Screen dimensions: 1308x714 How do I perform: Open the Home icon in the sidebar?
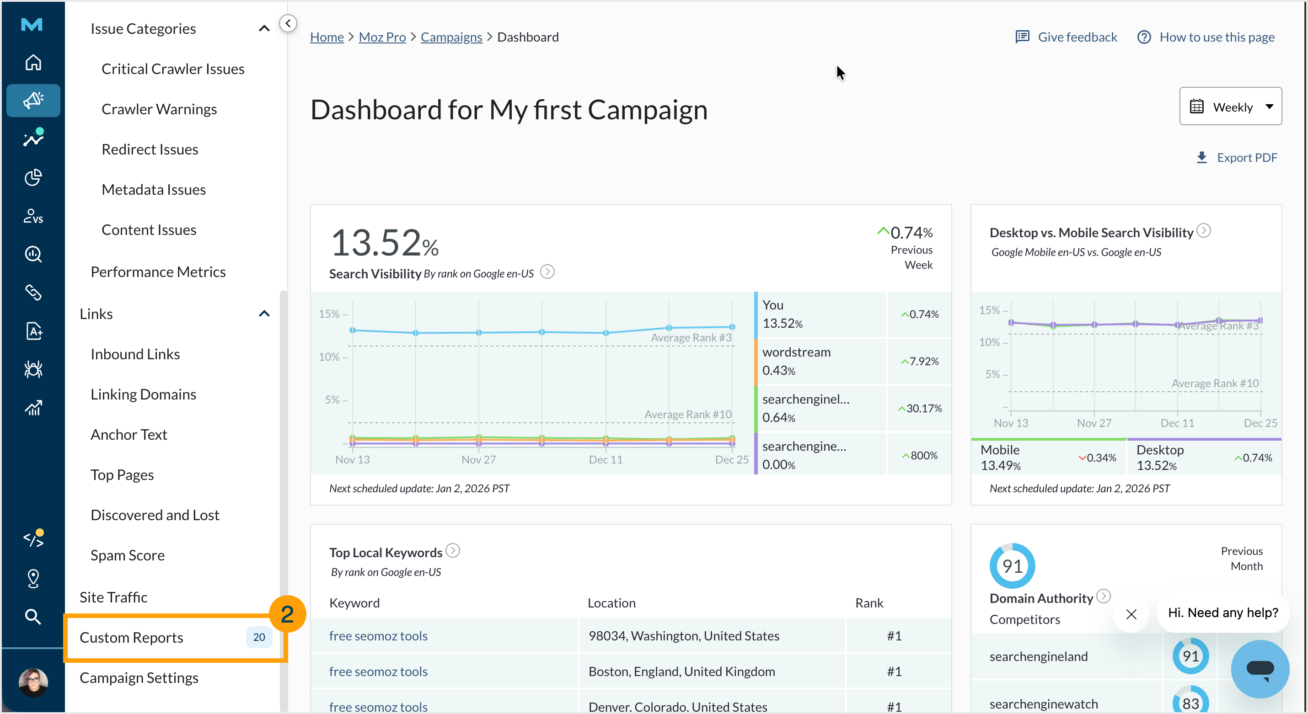coord(32,62)
